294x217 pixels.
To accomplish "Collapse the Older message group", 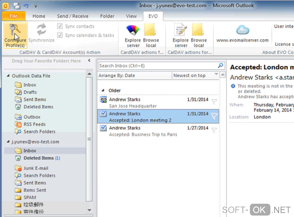I will click(x=103, y=90).
